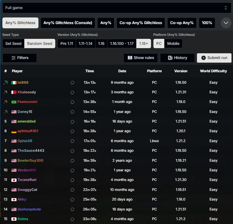Toggle Mobile platform filter
The image size is (233, 224).
pos(173,43)
